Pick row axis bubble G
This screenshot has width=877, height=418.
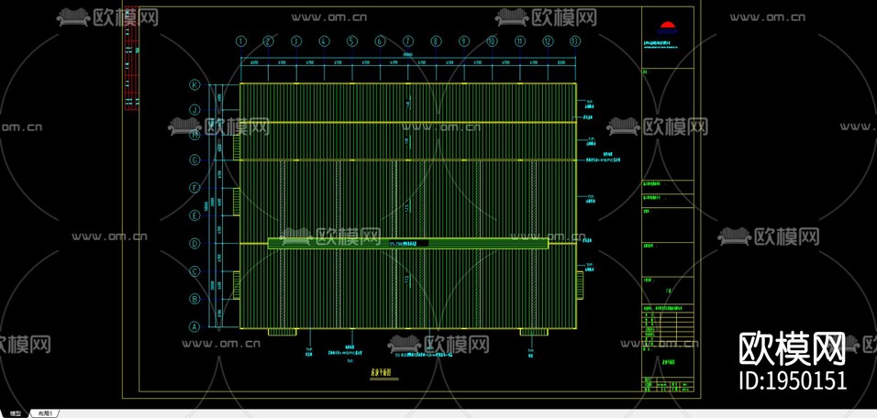[x=194, y=159]
